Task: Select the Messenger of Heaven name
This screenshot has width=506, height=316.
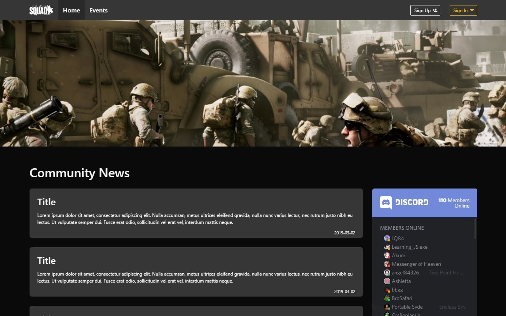Action: pyautogui.click(x=416, y=264)
